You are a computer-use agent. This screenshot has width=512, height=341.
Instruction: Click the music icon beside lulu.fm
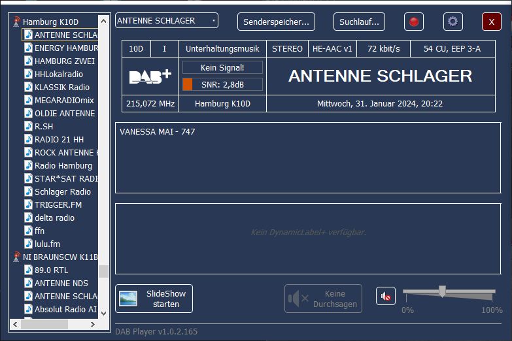[x=28, y=244]
